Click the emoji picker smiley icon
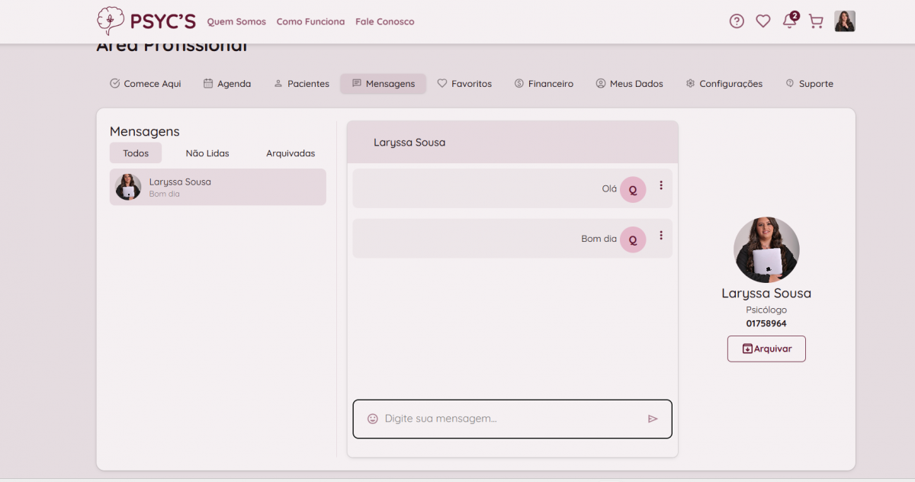 [x=373, y=419]
